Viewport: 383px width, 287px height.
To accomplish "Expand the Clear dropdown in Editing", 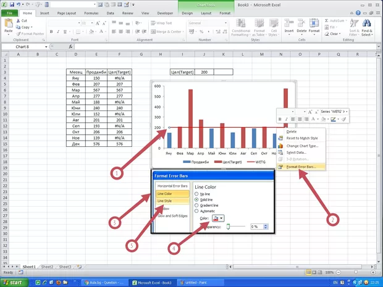I will pyautogui.click(x=340, y=34).
